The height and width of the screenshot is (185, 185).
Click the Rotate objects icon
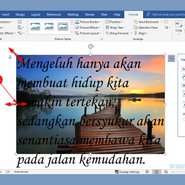tap(167, 28)
